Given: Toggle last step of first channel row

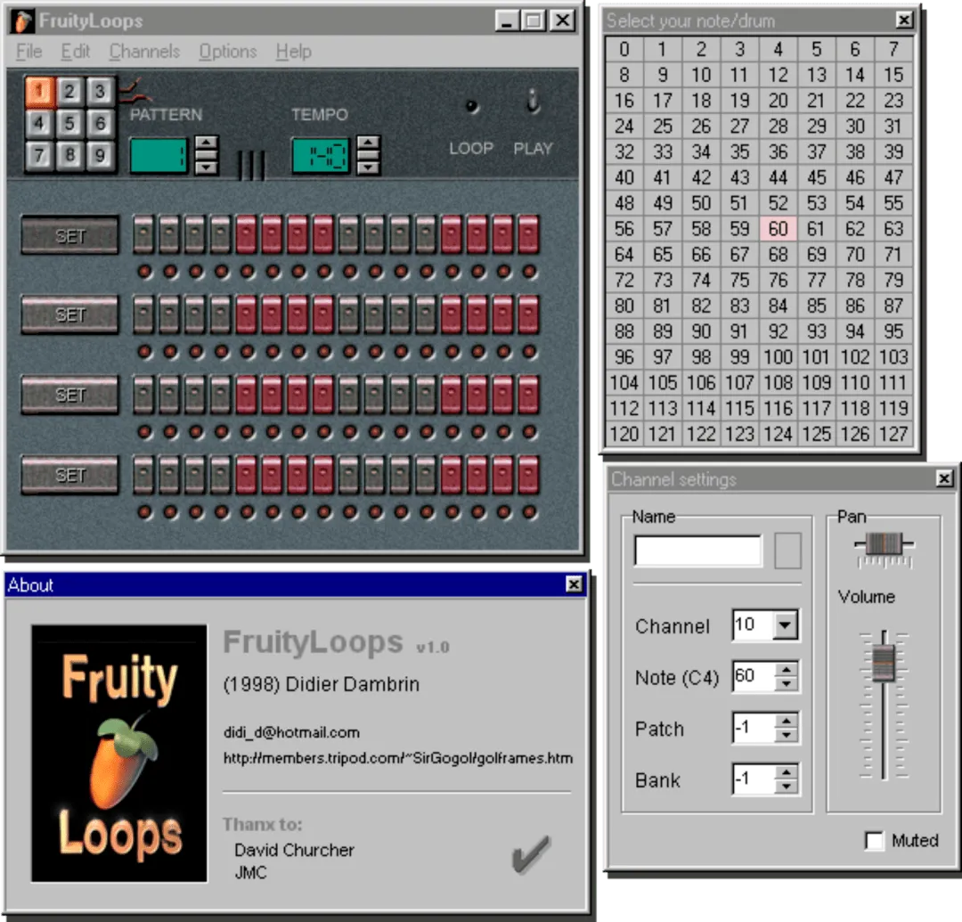Looking at the screenshot, I should tap(529, 234).
